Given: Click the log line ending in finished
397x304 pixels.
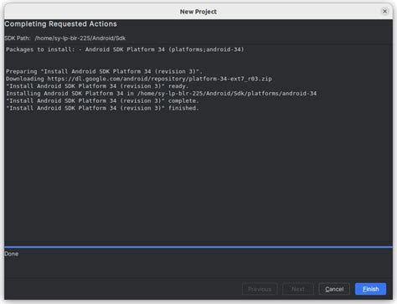Looking at the screenshot, I should pos(102,108).
